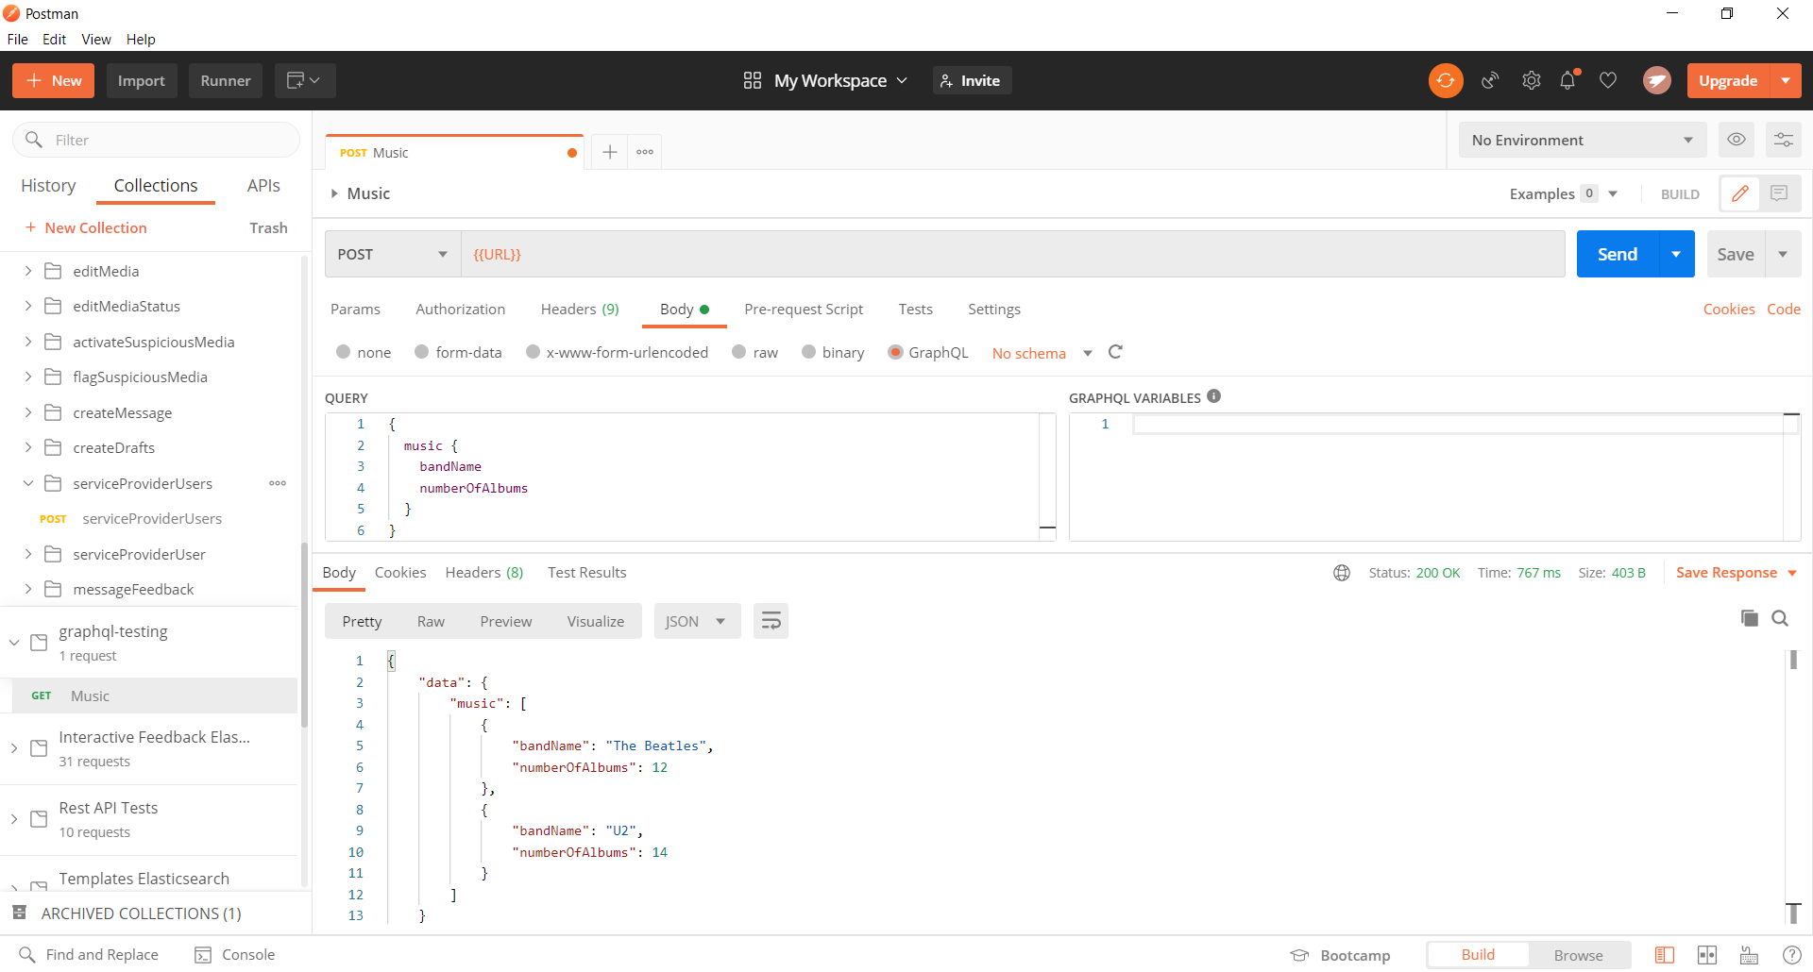The image size is (1813, 972).
Task: Open the keyboard shortcuts icon in status bar
Action: point(1749,955)
